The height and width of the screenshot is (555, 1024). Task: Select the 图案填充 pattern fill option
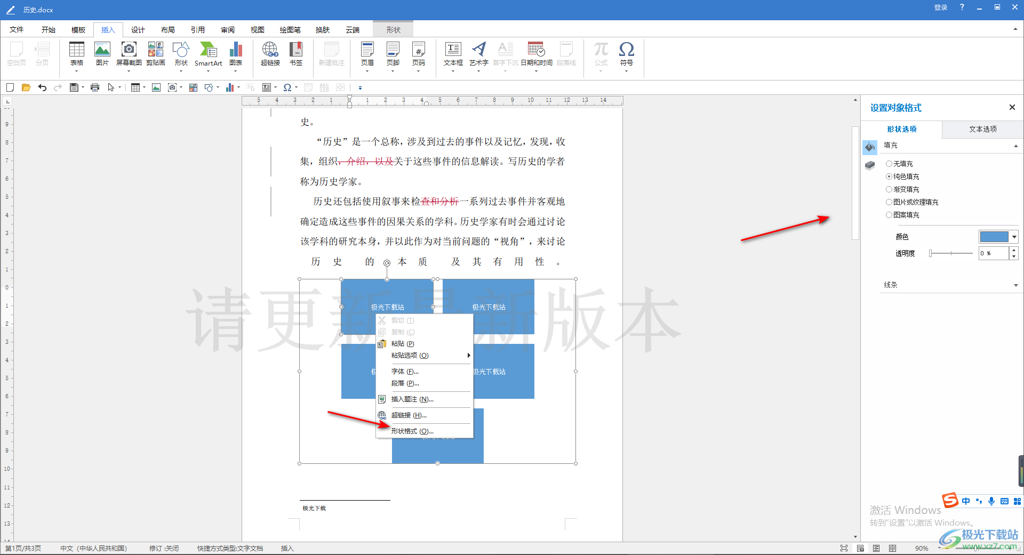pos(902,215)
